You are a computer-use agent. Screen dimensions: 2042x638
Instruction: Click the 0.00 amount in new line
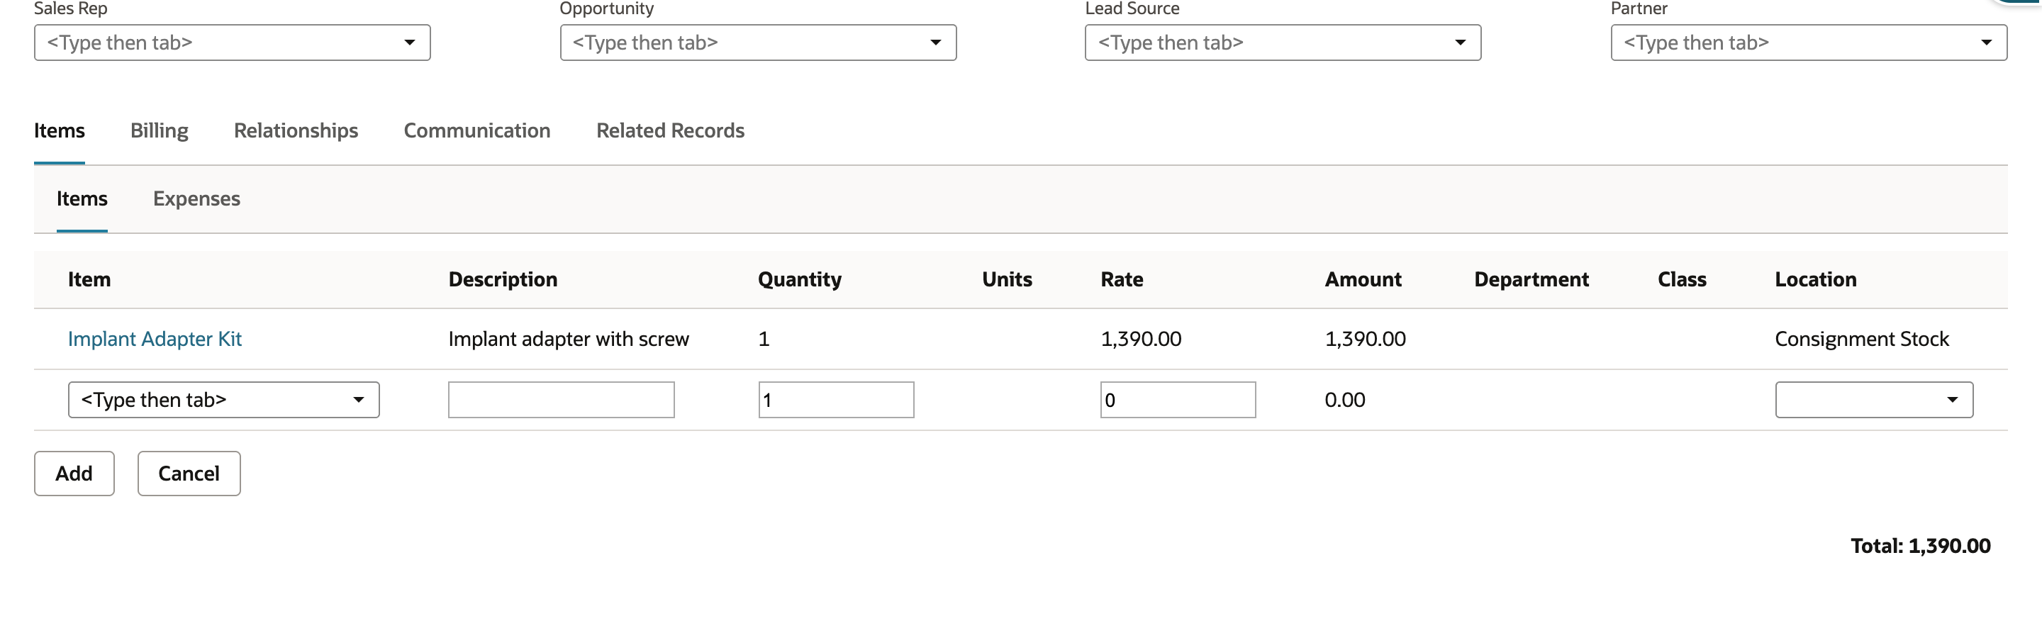point(1345,401)
